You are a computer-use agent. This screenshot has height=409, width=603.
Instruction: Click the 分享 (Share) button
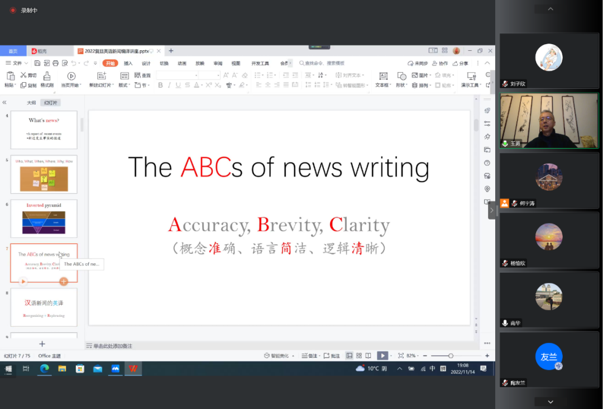tap(460, 63)
